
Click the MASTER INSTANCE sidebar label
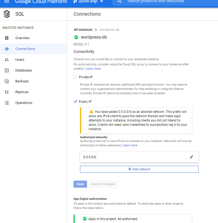[18, 28]
